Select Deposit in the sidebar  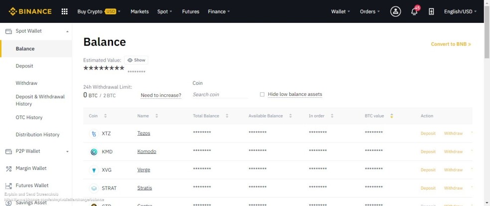[x=24, y=66]
